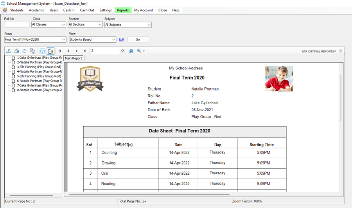Select 8-Natalie Portman in the group tree
The width and height of the screenshot is (352, 208).
[39, 90]
